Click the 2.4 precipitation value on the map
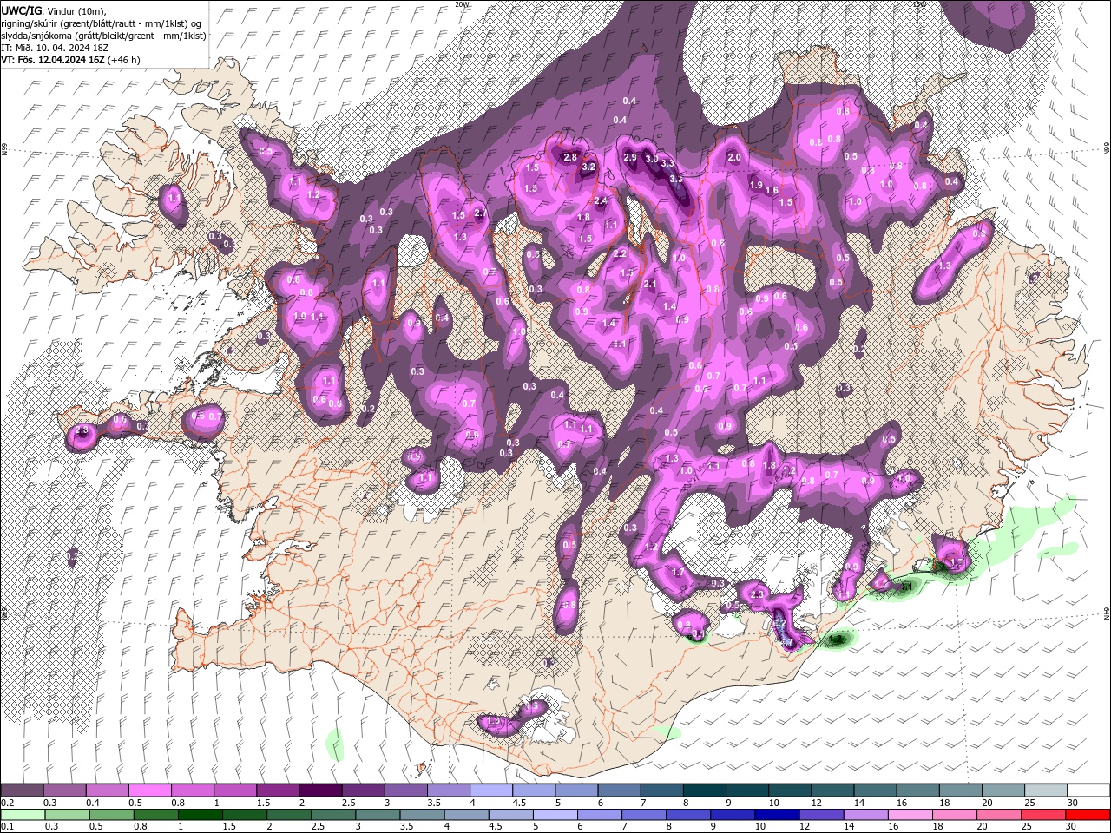1111x833 pixels. coord(600,200)
